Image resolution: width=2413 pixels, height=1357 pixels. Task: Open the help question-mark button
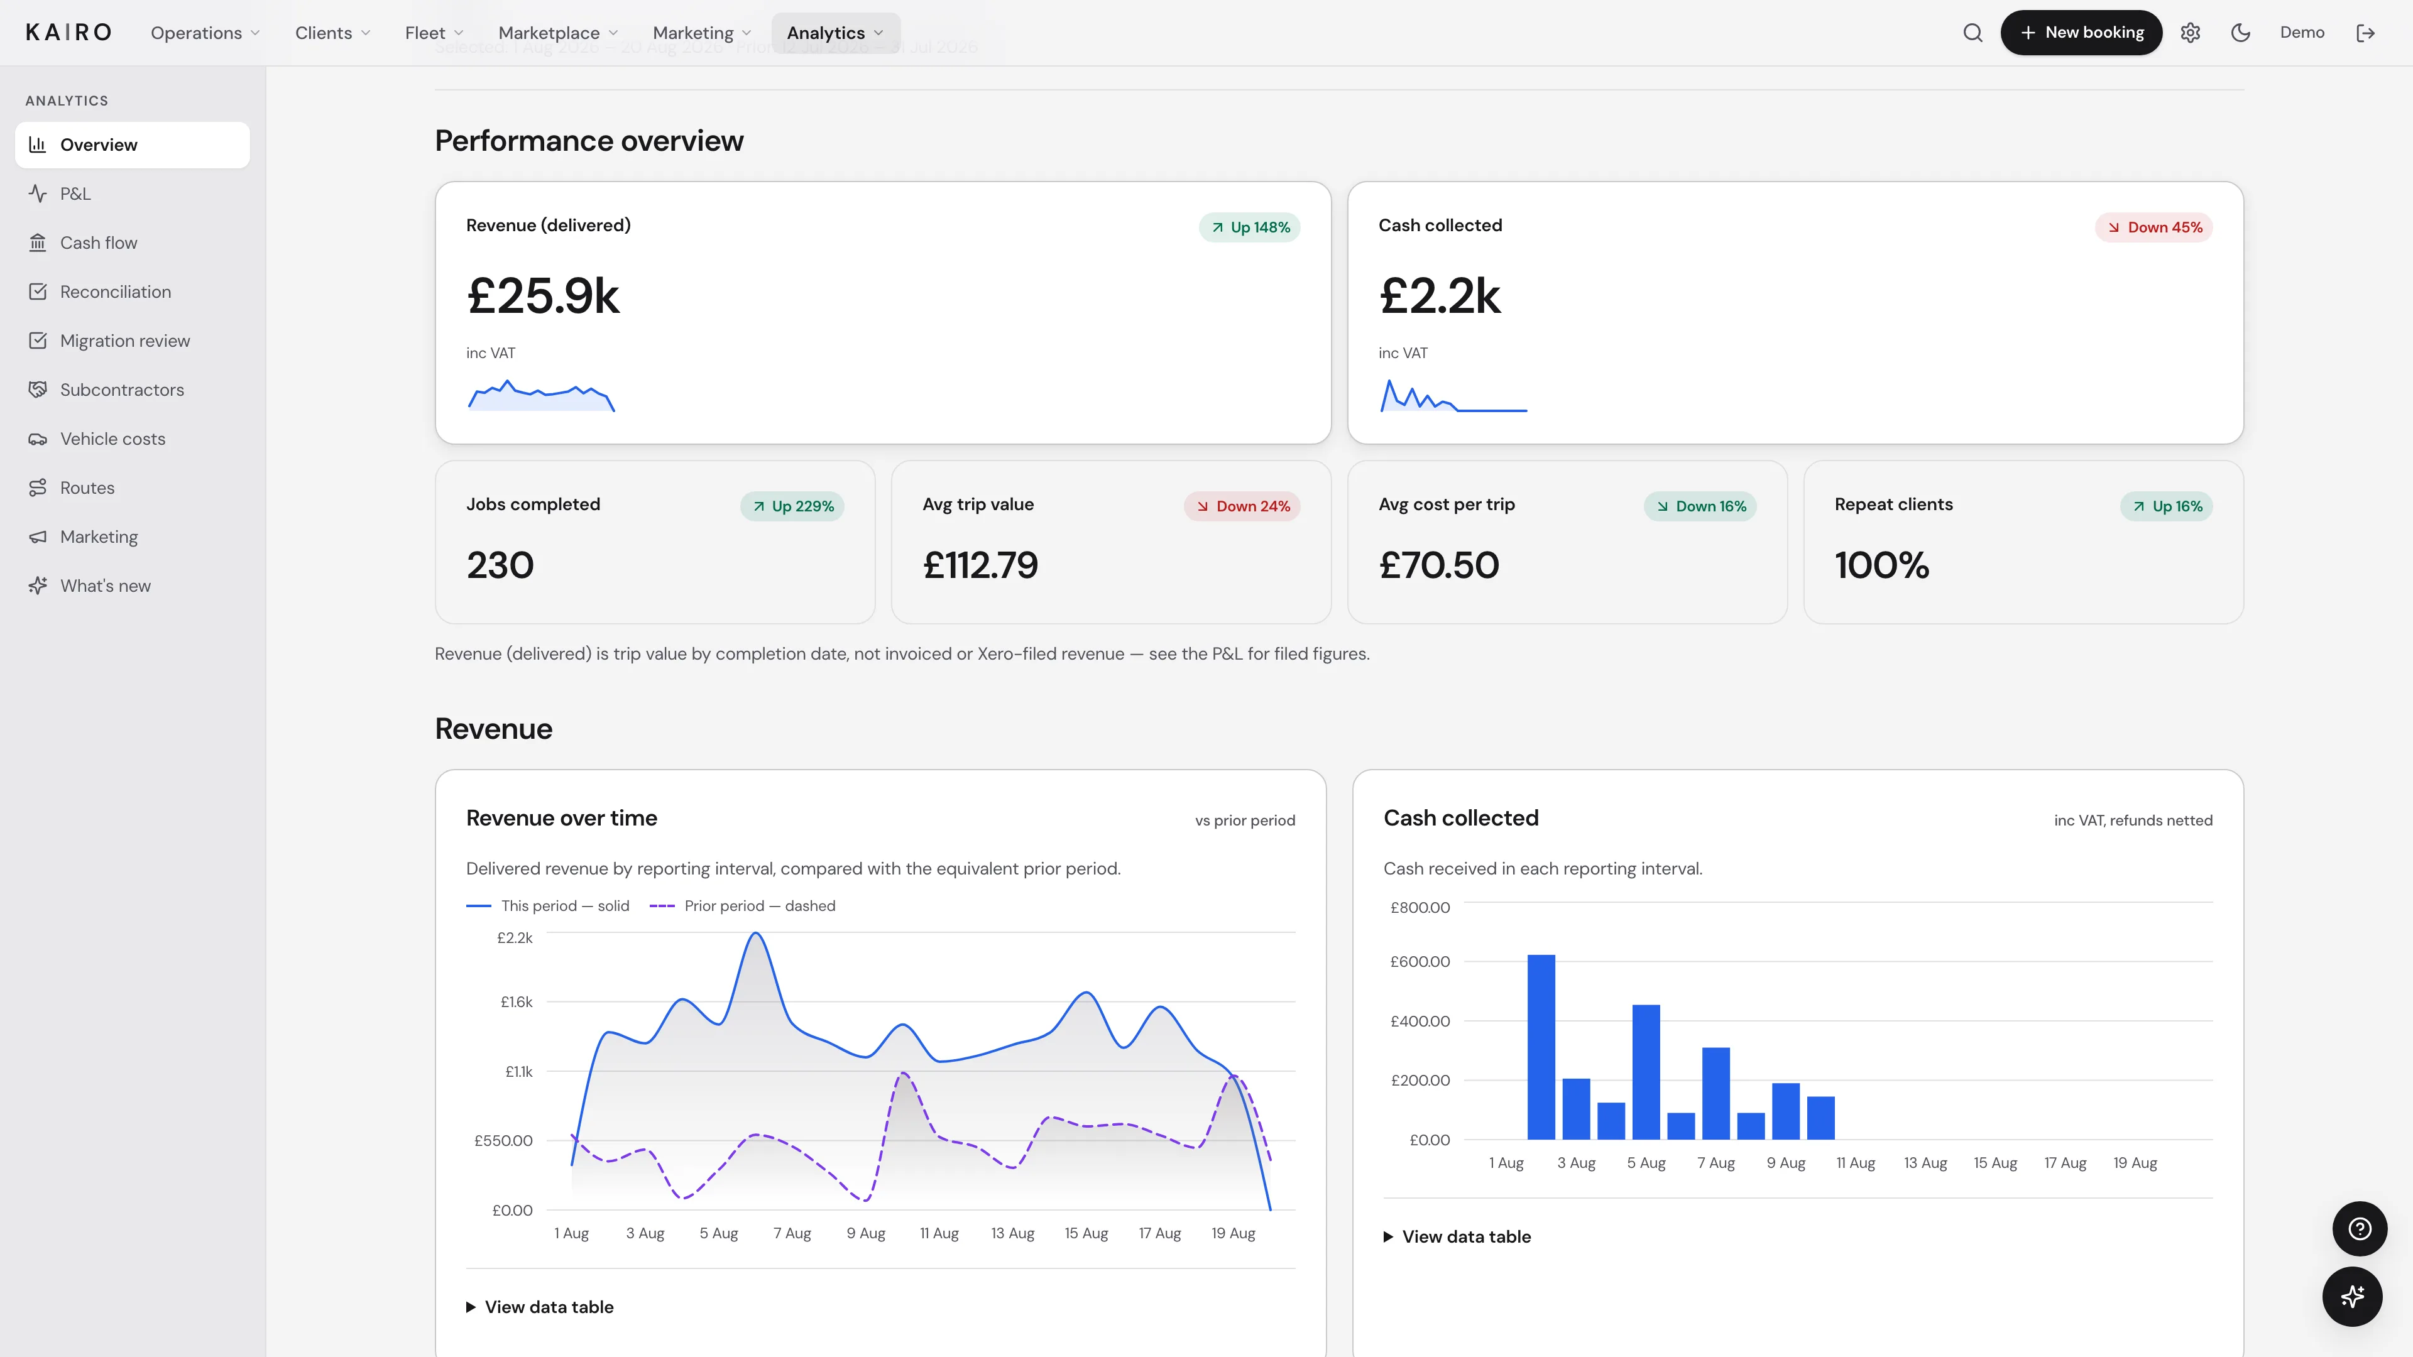pyautogui.click(x=2360, y=1228)
